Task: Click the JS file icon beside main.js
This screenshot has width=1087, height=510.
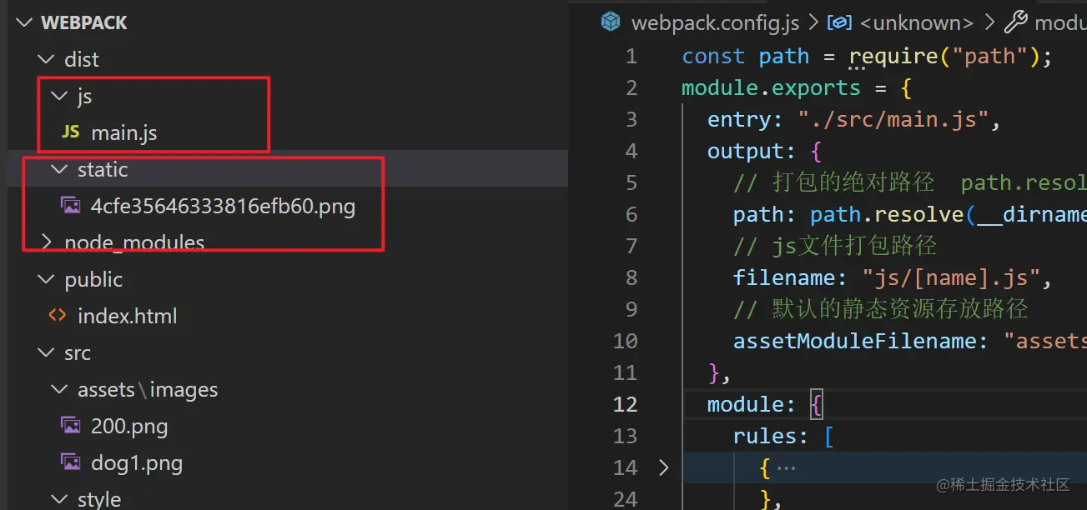Action: [71, 132]
